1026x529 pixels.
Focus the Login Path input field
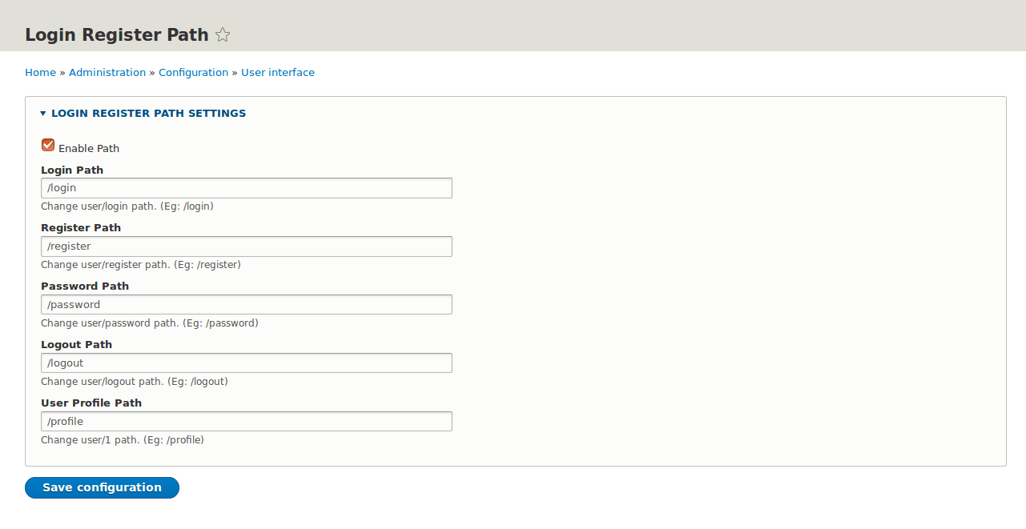click(247, 188)
